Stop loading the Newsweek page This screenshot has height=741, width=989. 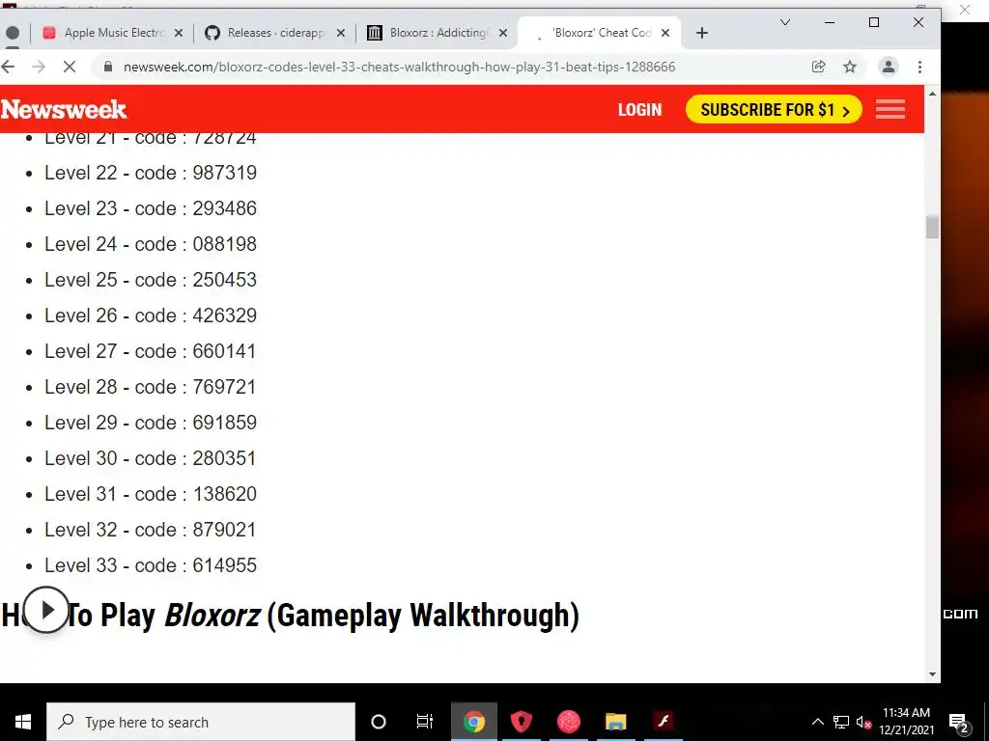coord(70,67)
